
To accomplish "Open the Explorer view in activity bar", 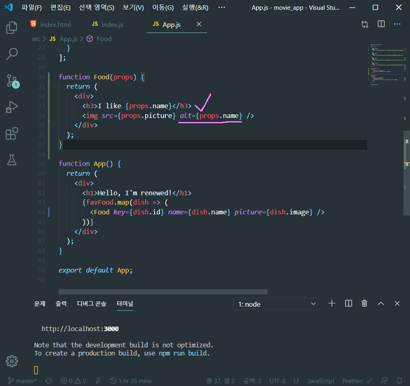I will click(x=11, y=28).
